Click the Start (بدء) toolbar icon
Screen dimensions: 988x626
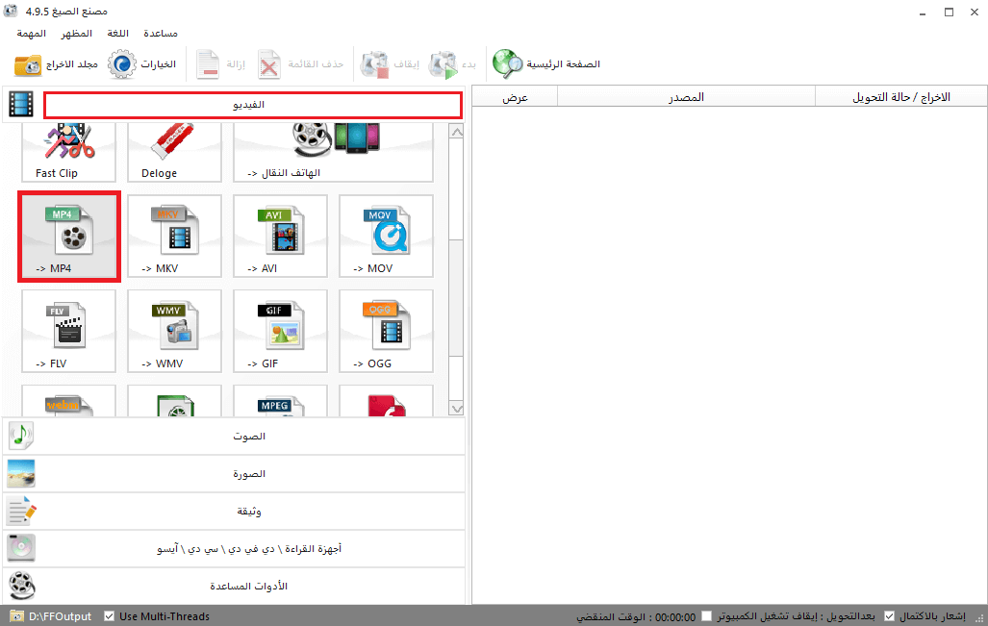443,64
